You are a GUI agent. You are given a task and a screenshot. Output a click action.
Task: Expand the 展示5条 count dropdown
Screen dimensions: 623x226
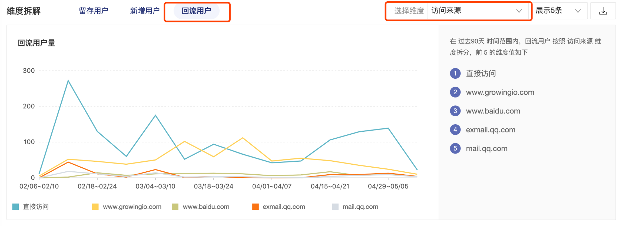point(558,11)
